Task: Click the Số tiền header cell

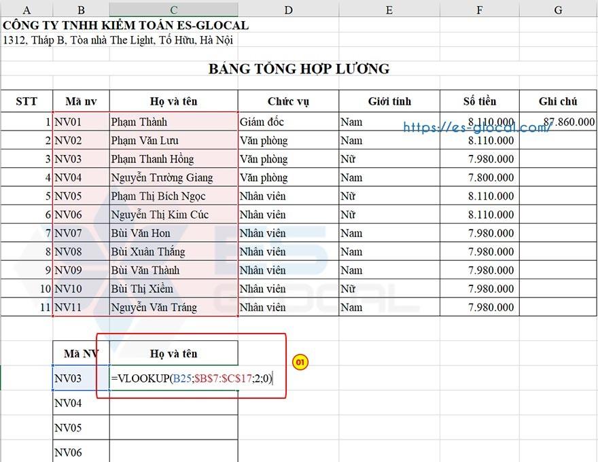Action: click(479, 101)
